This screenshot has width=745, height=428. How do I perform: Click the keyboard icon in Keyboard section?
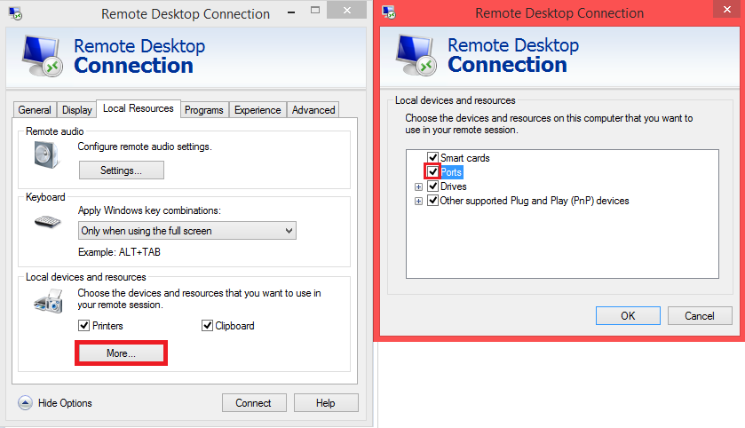(48, 221)
